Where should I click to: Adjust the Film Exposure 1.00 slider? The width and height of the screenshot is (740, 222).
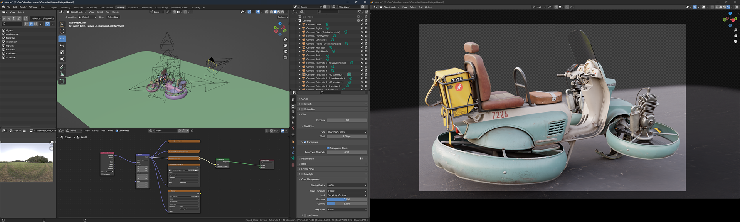(x=347, y=120)
